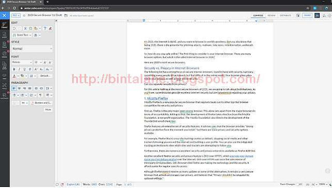Open the 'open source' link in the document

[x=186, y=111]
